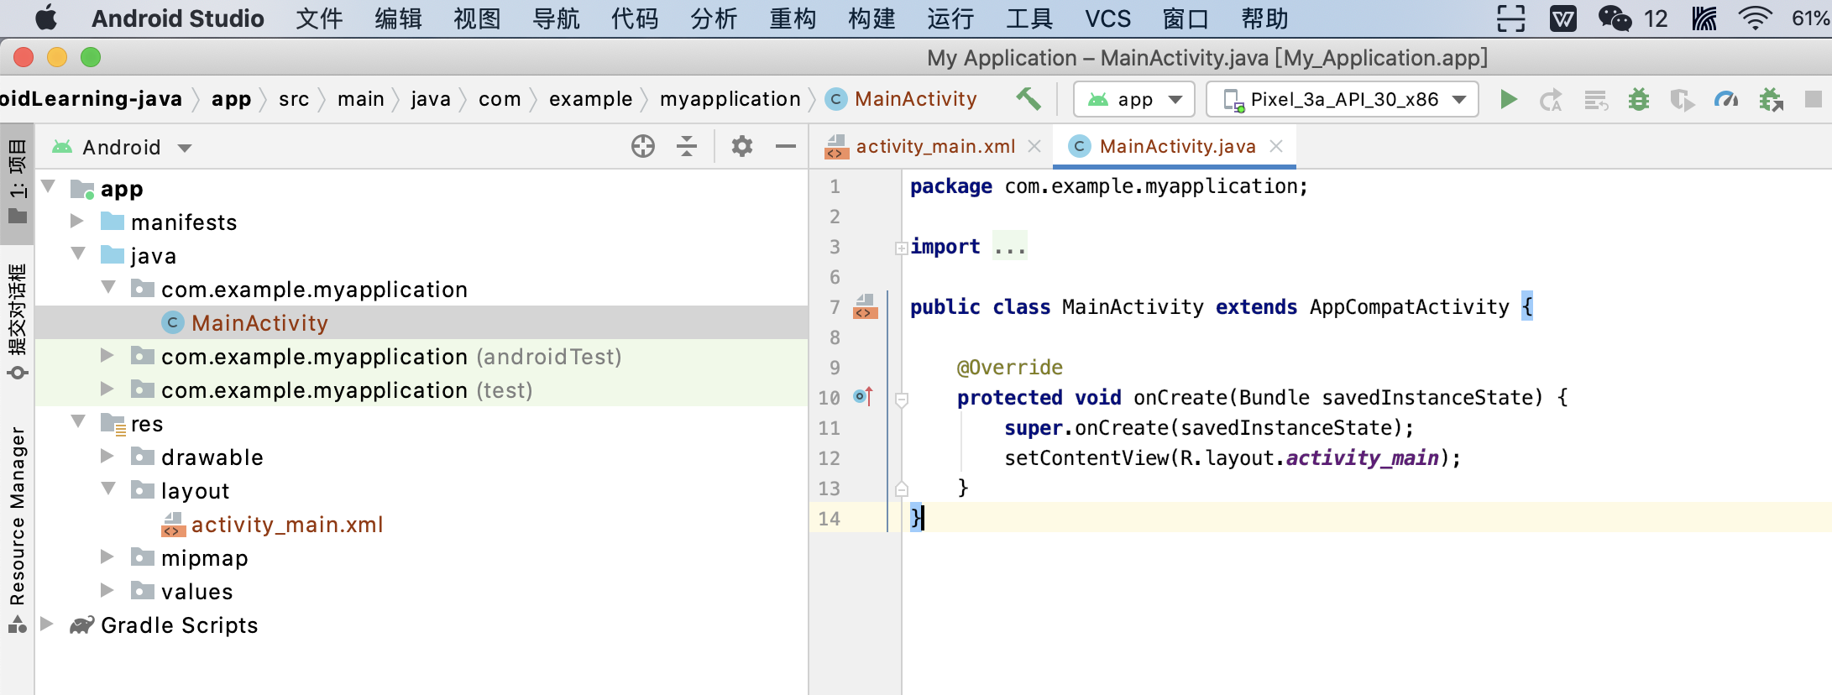The height and width of the screenshot is (695, 1832).
Task: Click Apply Changes and Restart Activity icon
Action: tap(1551, 100)
